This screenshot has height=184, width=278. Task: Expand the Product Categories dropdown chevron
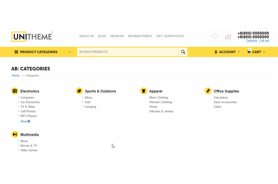pos(70,52)
